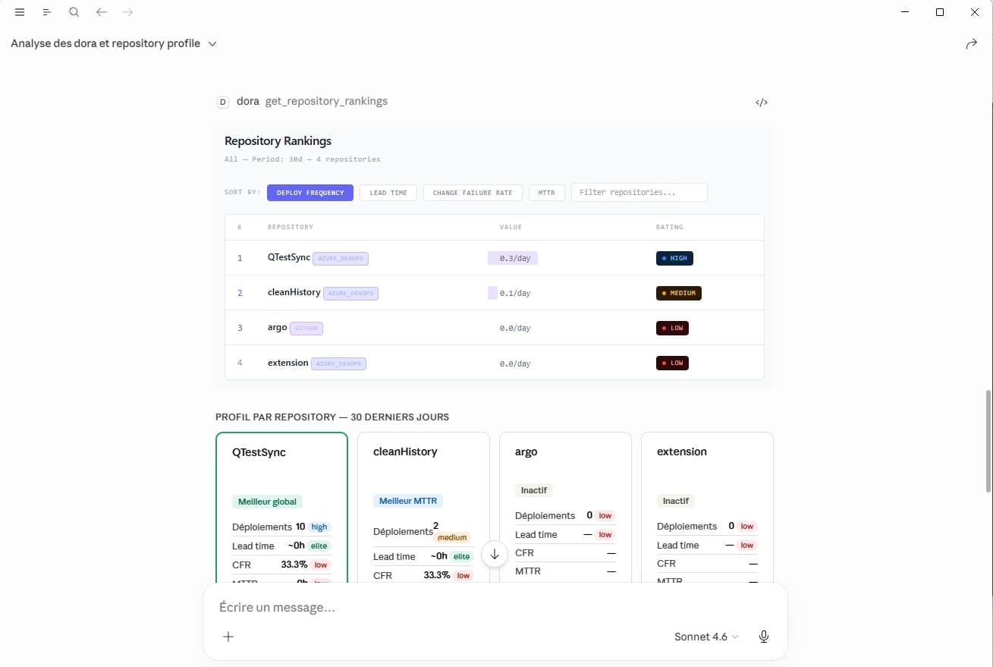Open the hamburger menu

pyautogui.click(x=20, y=12)
